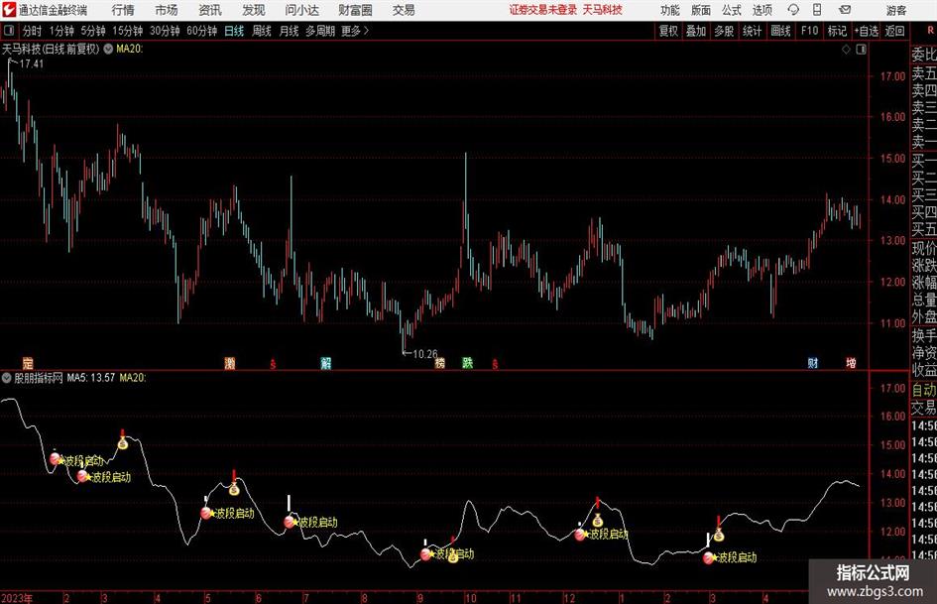Viewport: 937px width, 604px height.
Task: Open the mobile phone icon in title bar
Action: point(817,10)
